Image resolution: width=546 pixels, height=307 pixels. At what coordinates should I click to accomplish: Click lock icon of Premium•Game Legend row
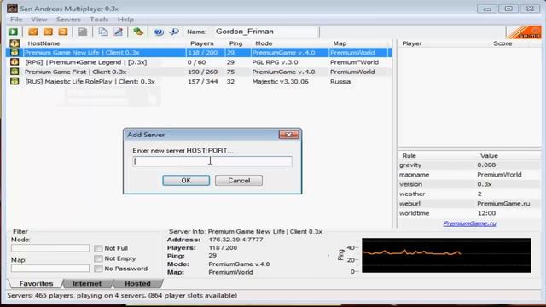15,62
